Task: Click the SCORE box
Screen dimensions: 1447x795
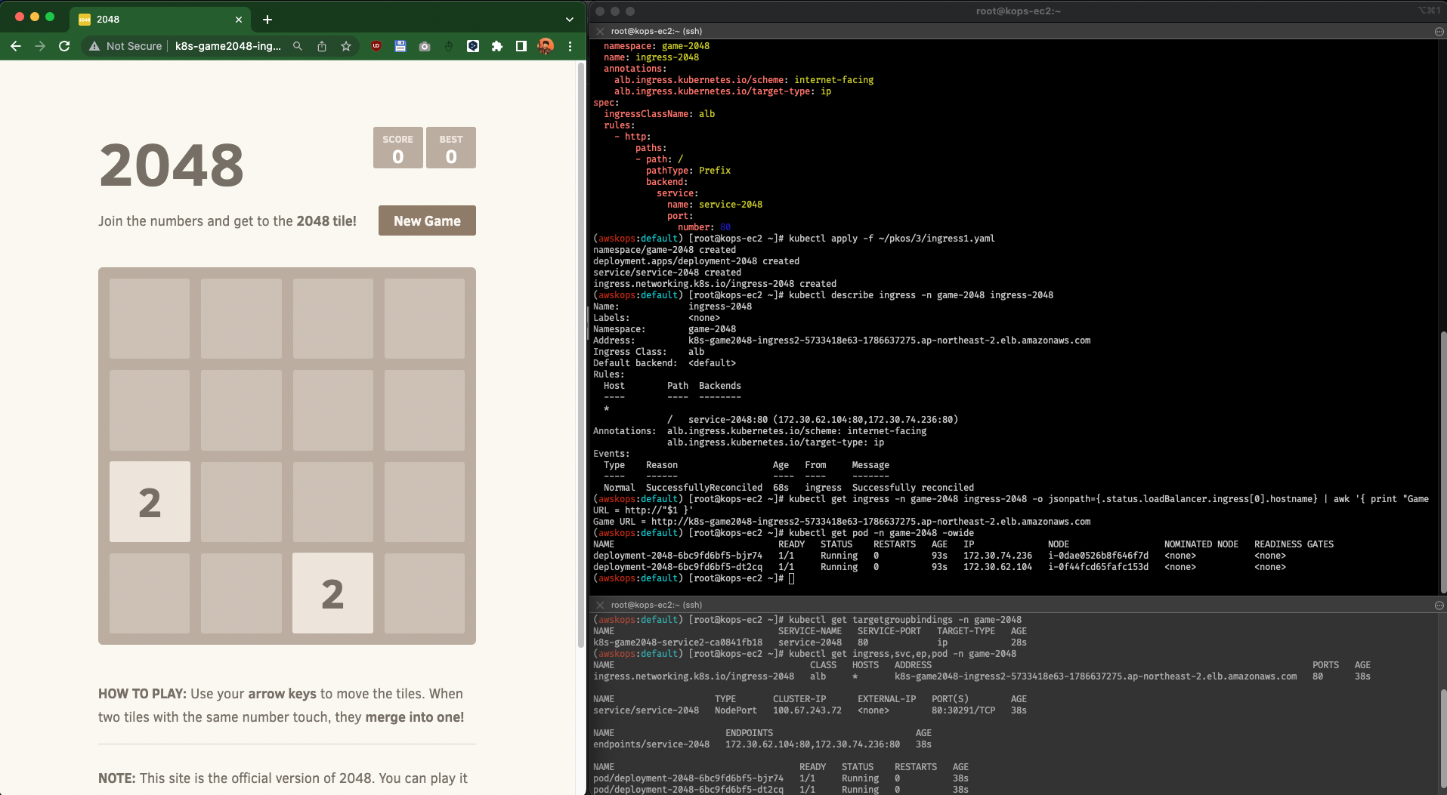Action: (398, 147)
